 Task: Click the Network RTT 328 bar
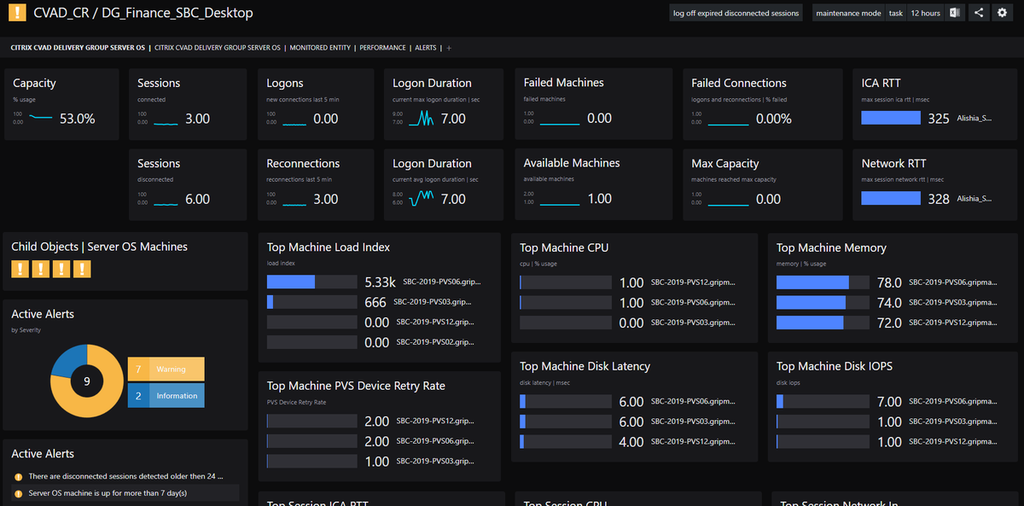[891, 199]
